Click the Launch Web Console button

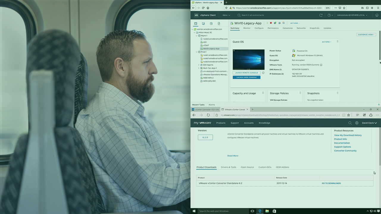click(246, 77)
